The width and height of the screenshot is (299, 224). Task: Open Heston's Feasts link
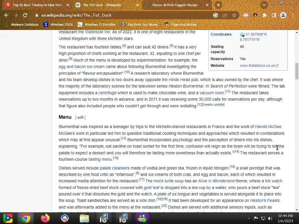(265, 201)
